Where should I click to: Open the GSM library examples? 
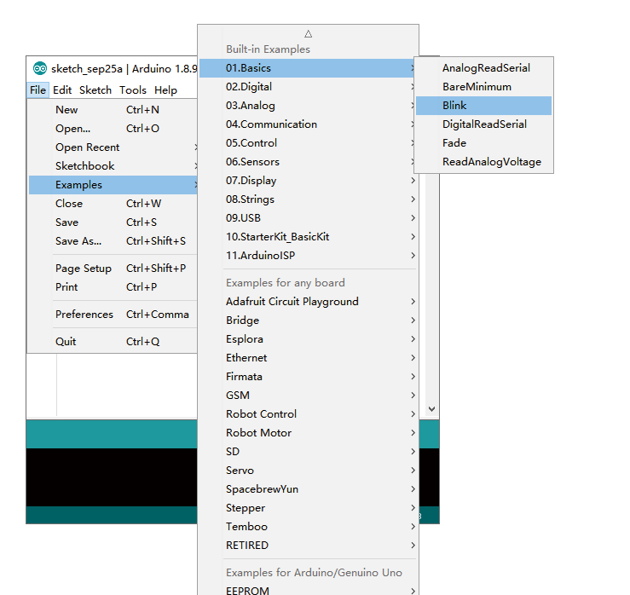point(308,396)
